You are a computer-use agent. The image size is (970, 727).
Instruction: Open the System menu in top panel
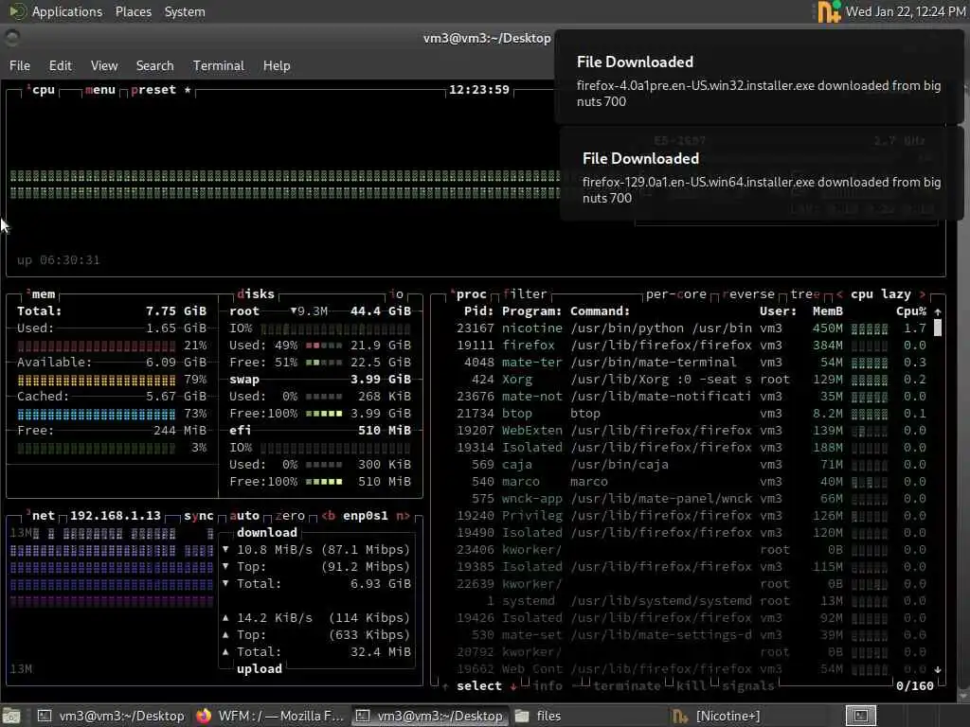pos(185,11)
